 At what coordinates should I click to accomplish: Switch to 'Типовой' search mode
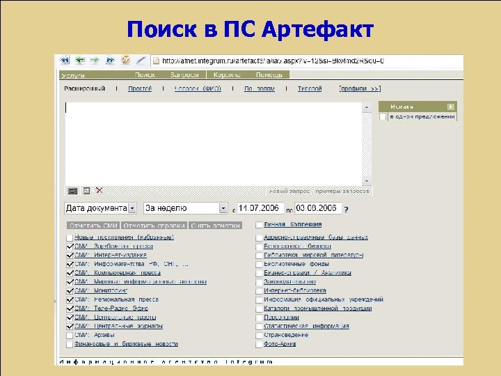[310, 88]
